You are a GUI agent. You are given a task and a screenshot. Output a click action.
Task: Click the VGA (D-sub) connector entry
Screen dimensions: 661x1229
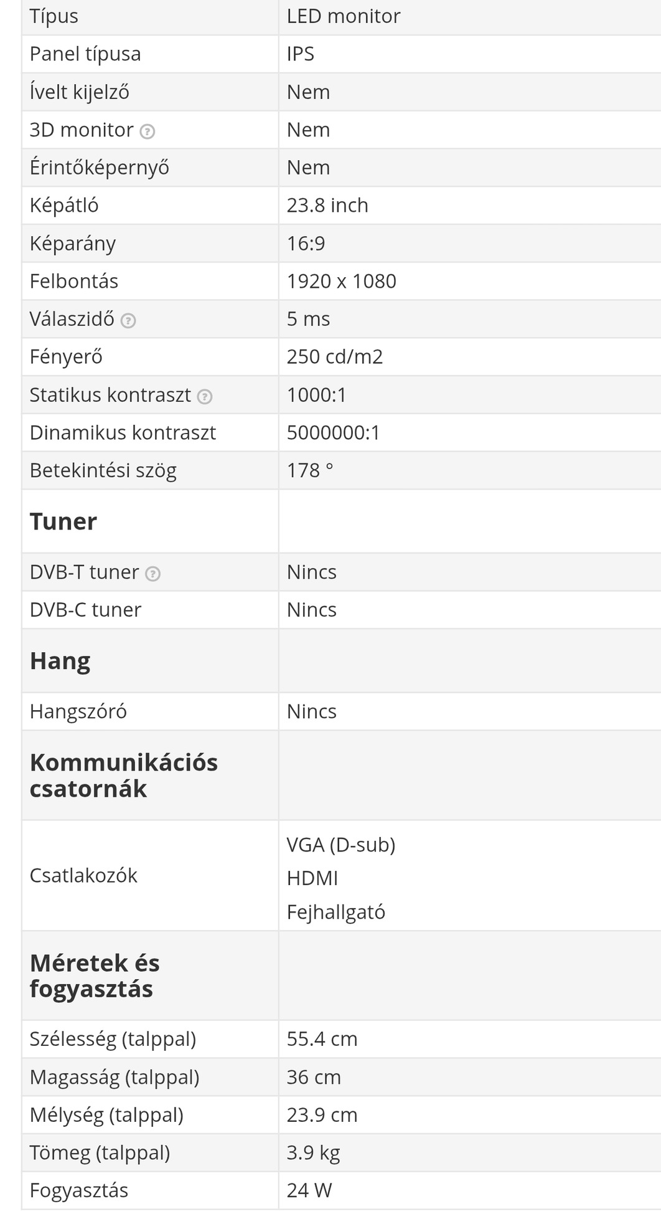341,845
